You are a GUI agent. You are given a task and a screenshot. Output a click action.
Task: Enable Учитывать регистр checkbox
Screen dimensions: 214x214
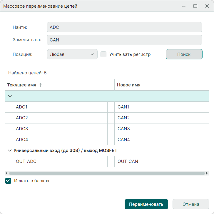coord(103,54)
